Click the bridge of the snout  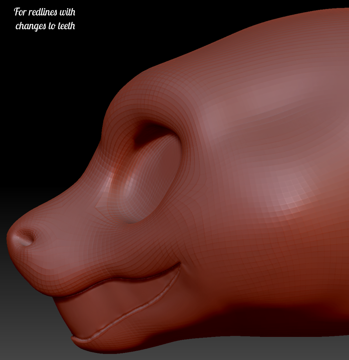[84, 180]
